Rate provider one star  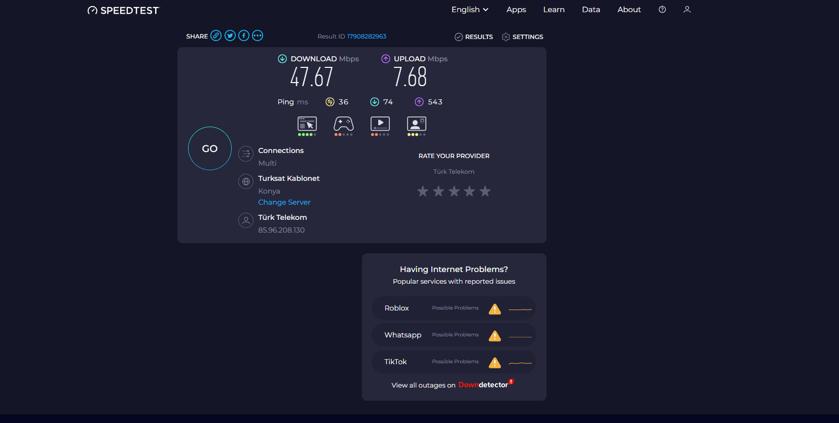423,191
